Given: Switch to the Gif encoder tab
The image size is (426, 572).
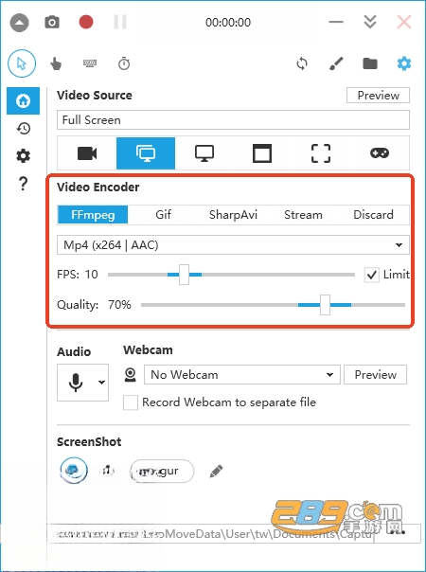Looking at the screenshot, I should point(163,214).
